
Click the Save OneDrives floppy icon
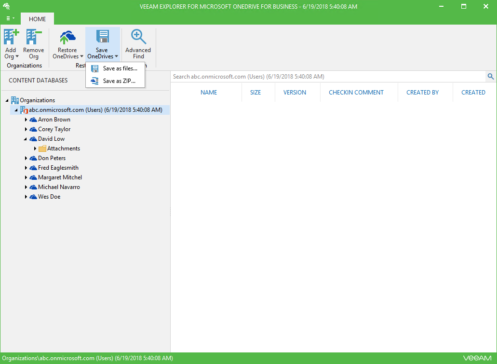tap(102, 37)
